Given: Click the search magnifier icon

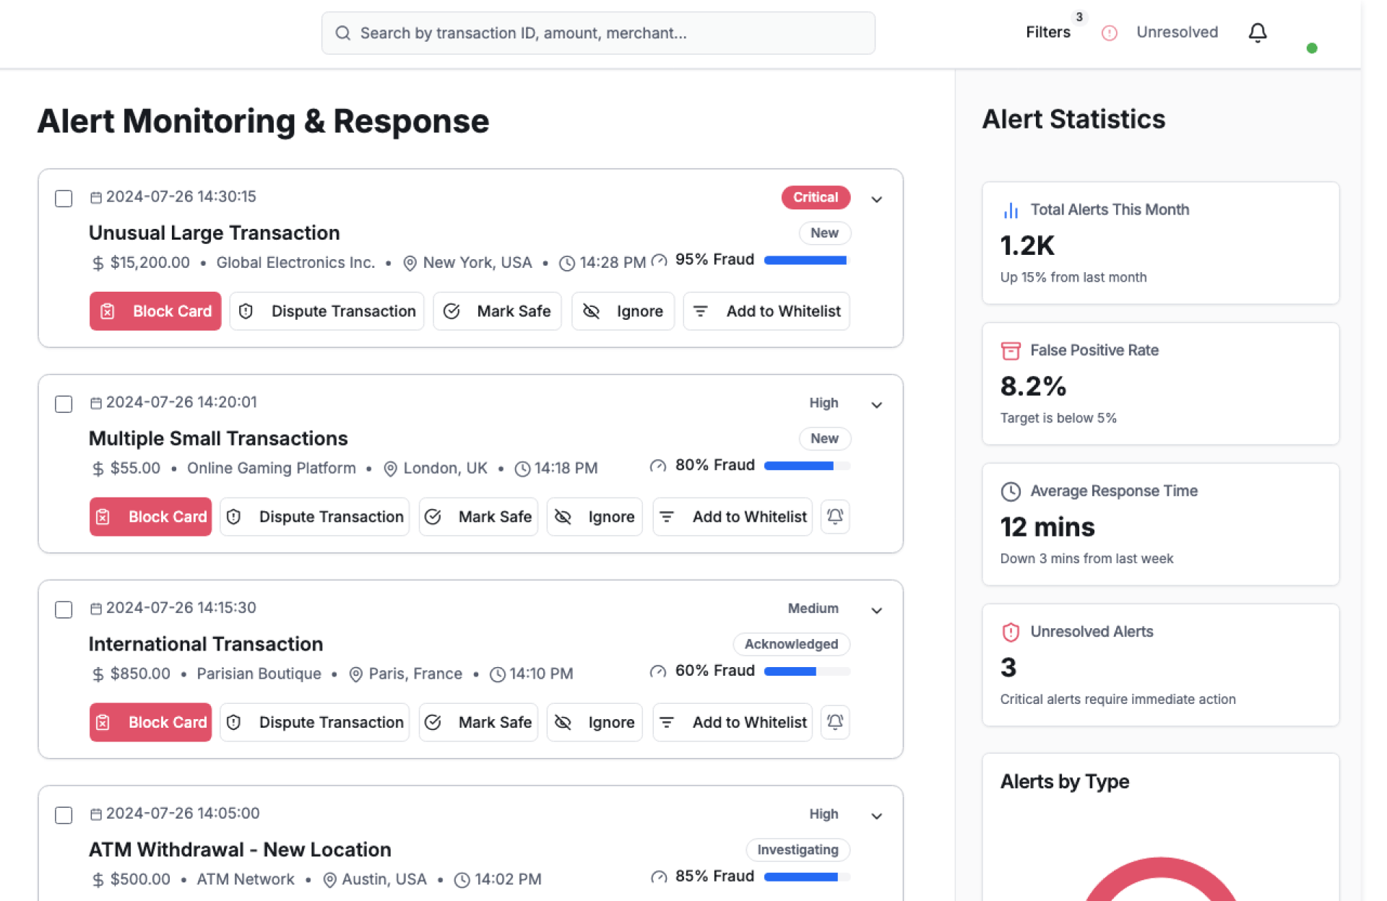Looking at the screenshot, I should pyautogui.click(x=343, y=33).
